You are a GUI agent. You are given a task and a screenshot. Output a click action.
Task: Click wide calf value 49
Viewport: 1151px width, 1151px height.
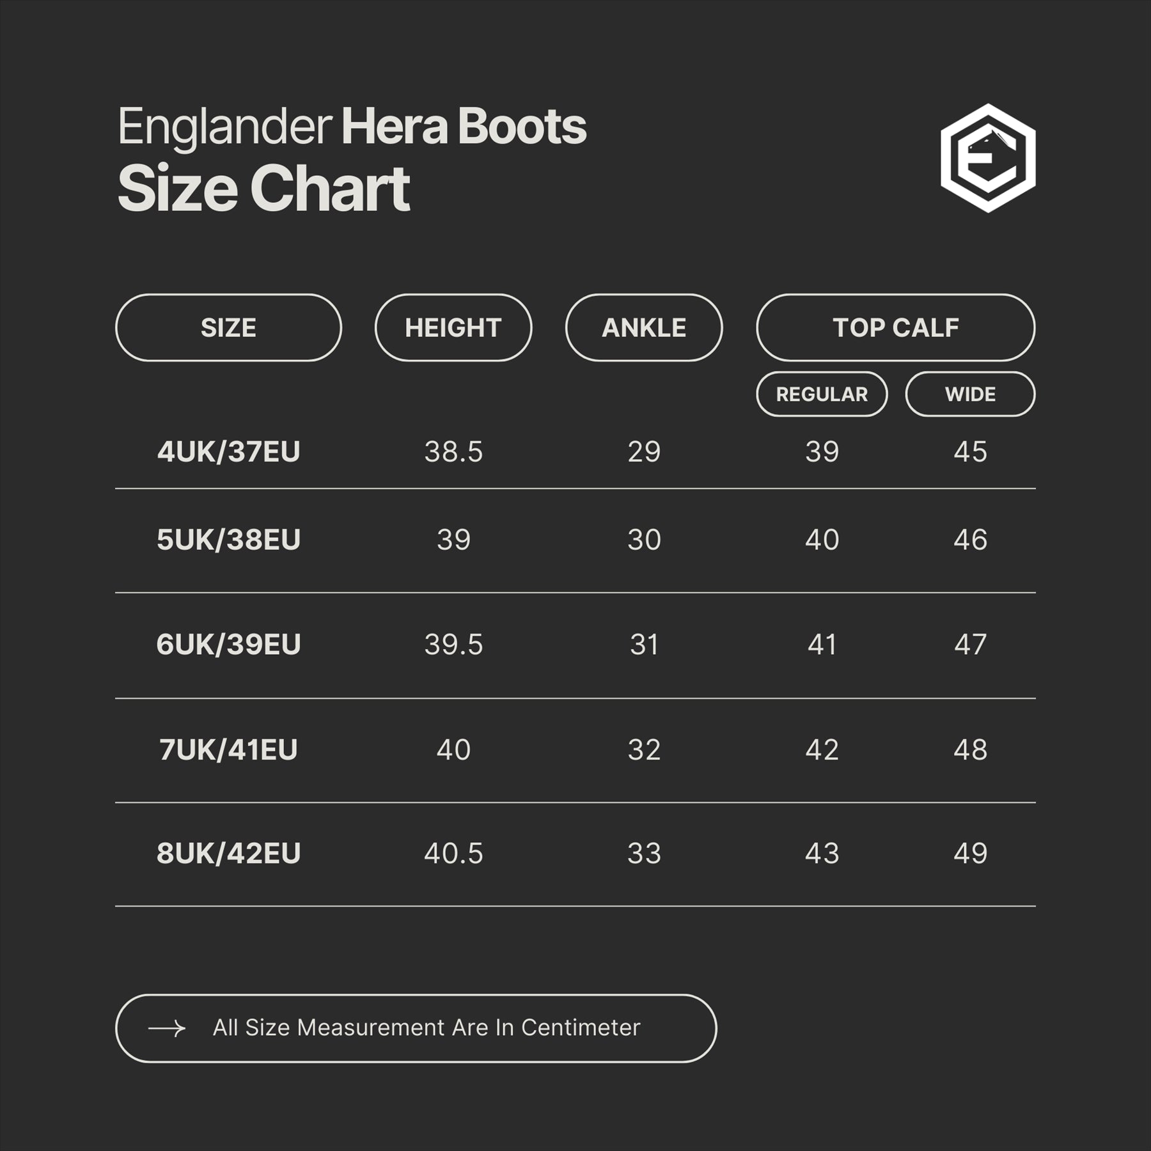click(970, 854)
